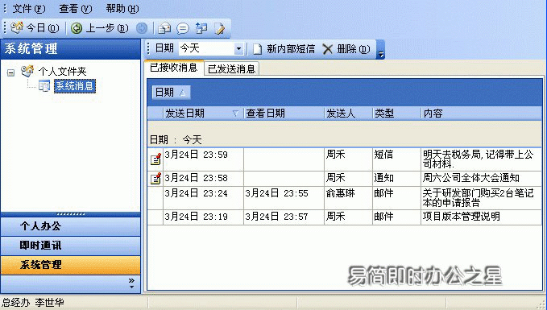
Task: Click sender 俞惠琳 cell
Action: 348,198
